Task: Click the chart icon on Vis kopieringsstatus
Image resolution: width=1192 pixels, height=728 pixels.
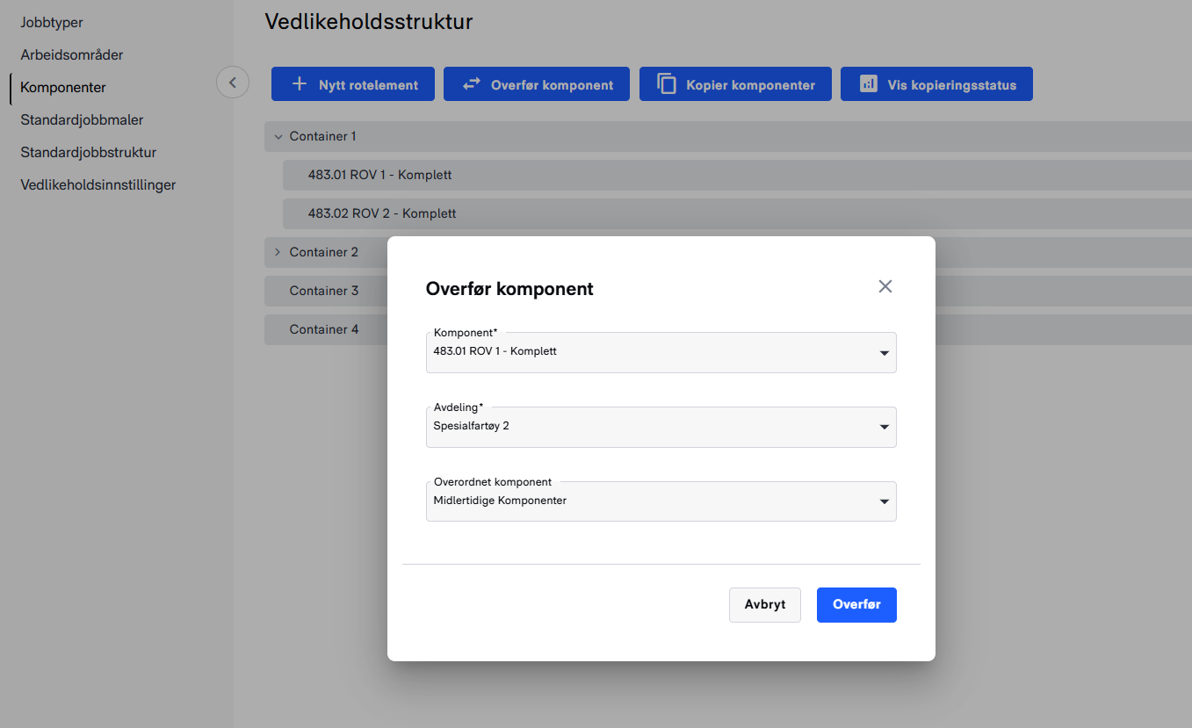Action: (x=868, y=84)
